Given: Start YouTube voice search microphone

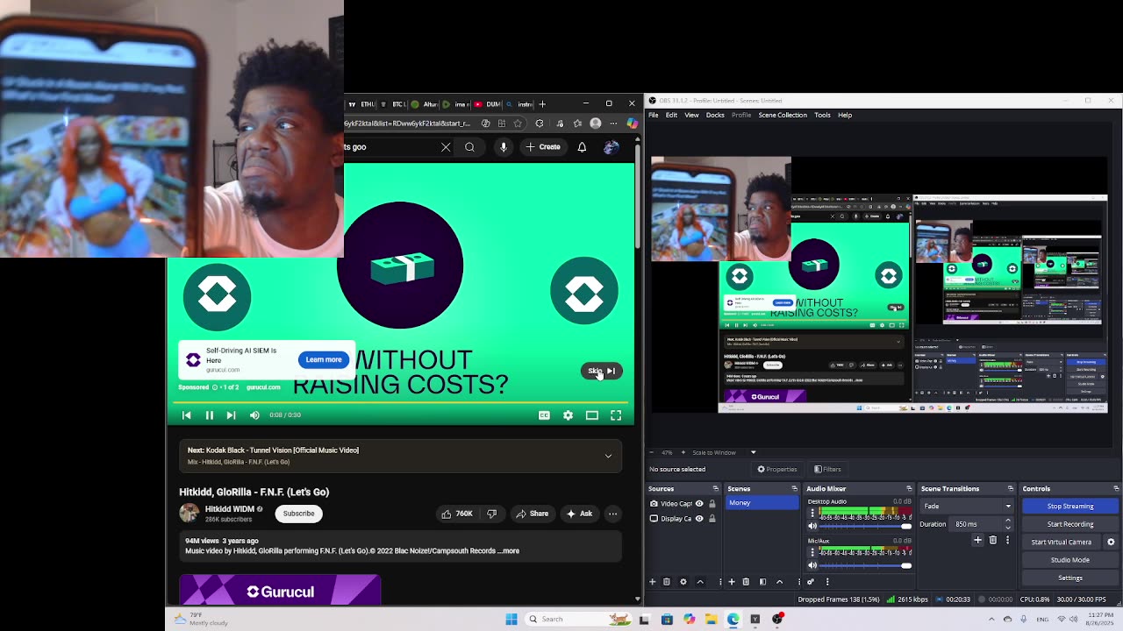Looking at the screenshot, I should click(x=504, y=147).
